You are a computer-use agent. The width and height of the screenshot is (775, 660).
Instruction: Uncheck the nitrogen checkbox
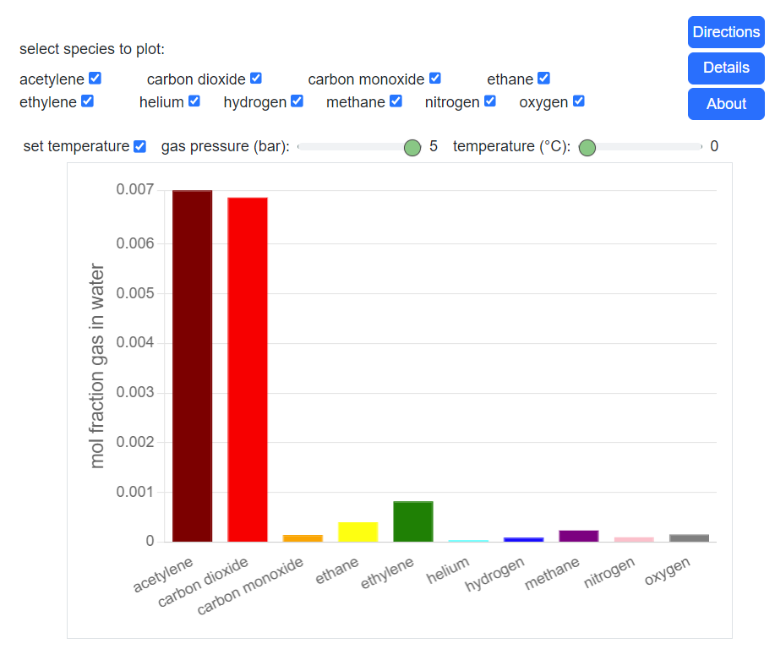click(x=489, y=101)
